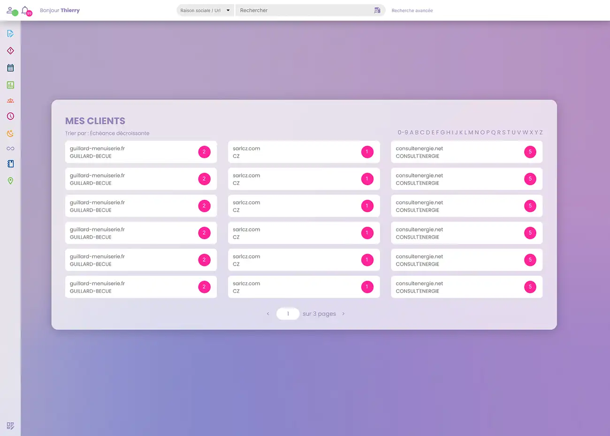Open the calendar in the sidebar
Image resolution: width=610 pixels, height=436 pixels.
tap(10, 68)
